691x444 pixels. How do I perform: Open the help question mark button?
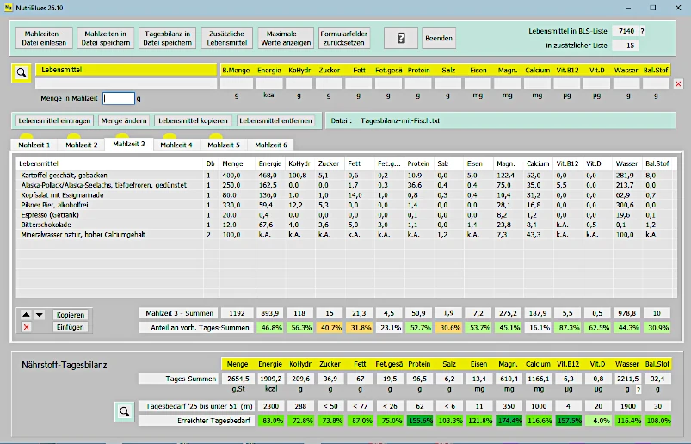pos(400,38)
